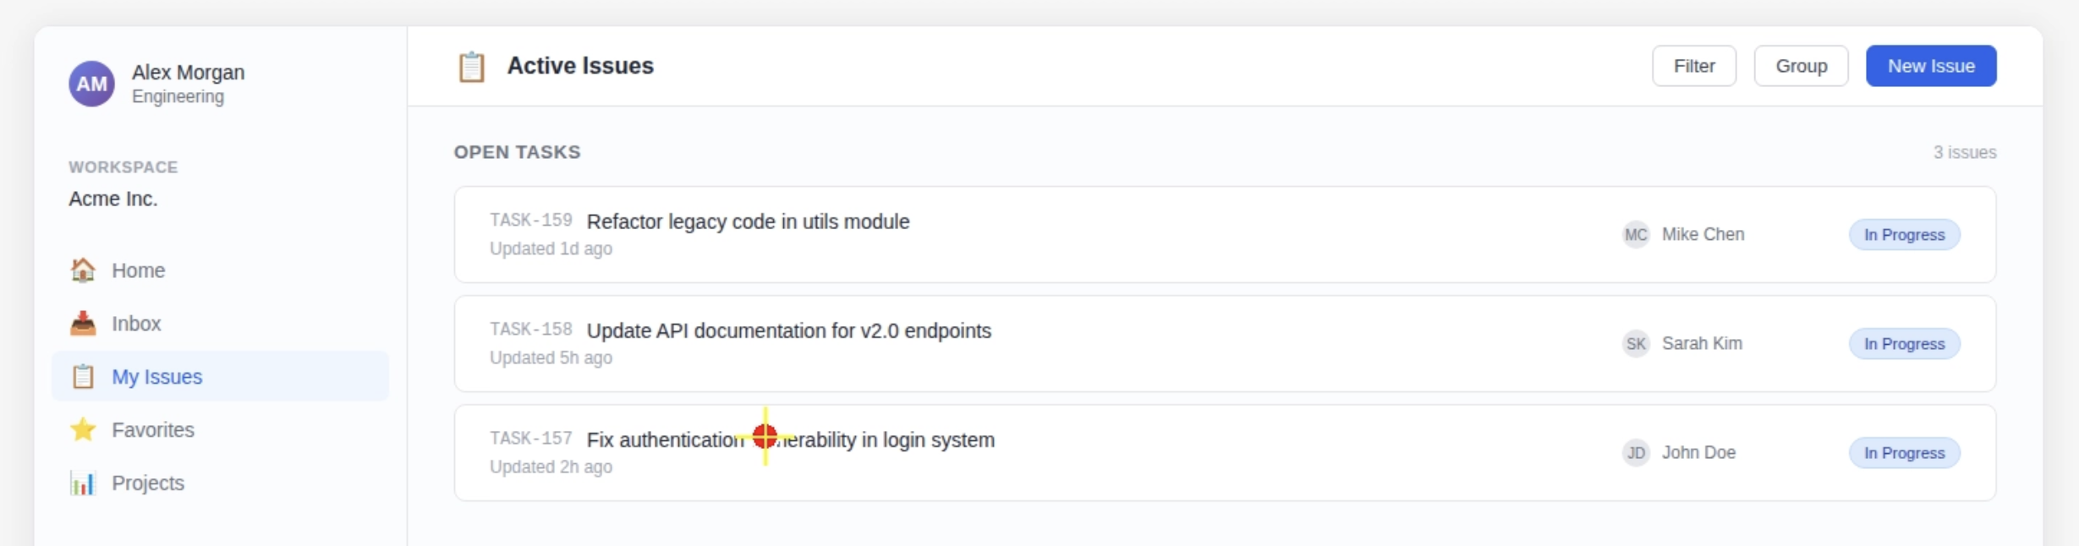Click Updated 1d ago text
The height and width of the screenshot is (546, 2079).
[x=551, y=249]
